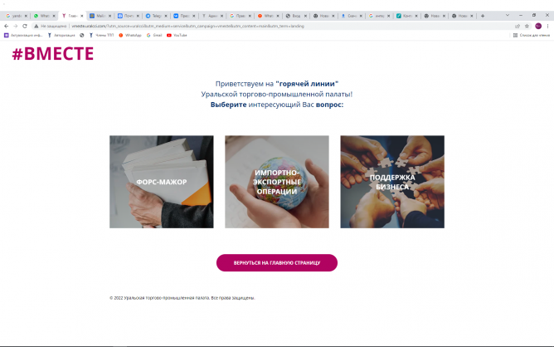Click the address bar URL field
Viewport: 554px width, 347px height.
tap(275, 27)
